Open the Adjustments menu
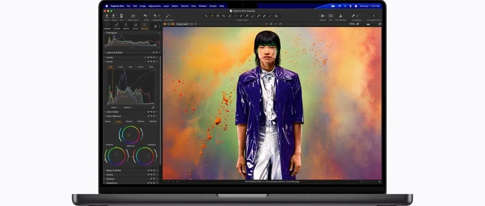This screenshot has width=485, height=206. tap(154, 6)
